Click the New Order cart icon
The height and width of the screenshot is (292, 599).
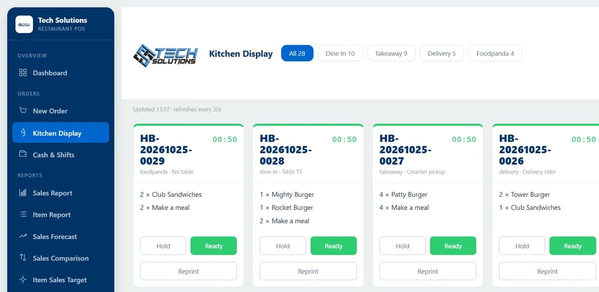click(23, 111)
